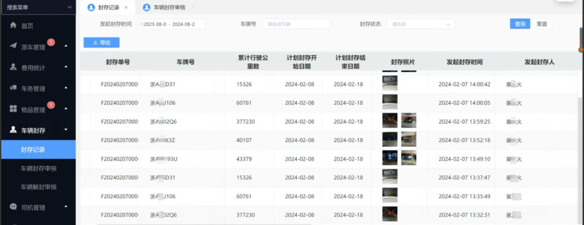Click the 发起封存时间 date range field
This screenshot has height=225, width=584.
click(171, 24)
